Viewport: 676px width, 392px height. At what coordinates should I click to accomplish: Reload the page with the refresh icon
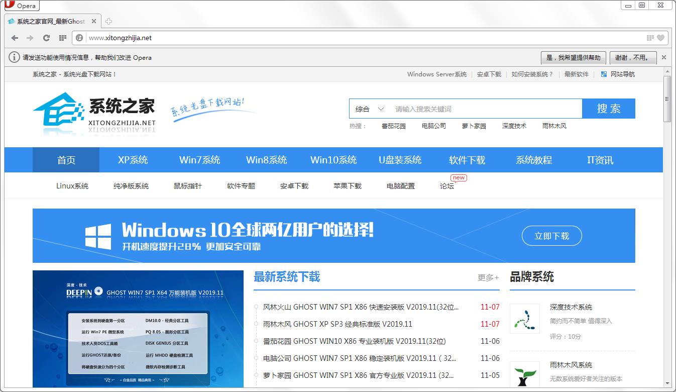point(46,38)
